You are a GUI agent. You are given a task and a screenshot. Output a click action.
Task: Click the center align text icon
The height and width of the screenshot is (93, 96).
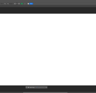tap(17, 4)
